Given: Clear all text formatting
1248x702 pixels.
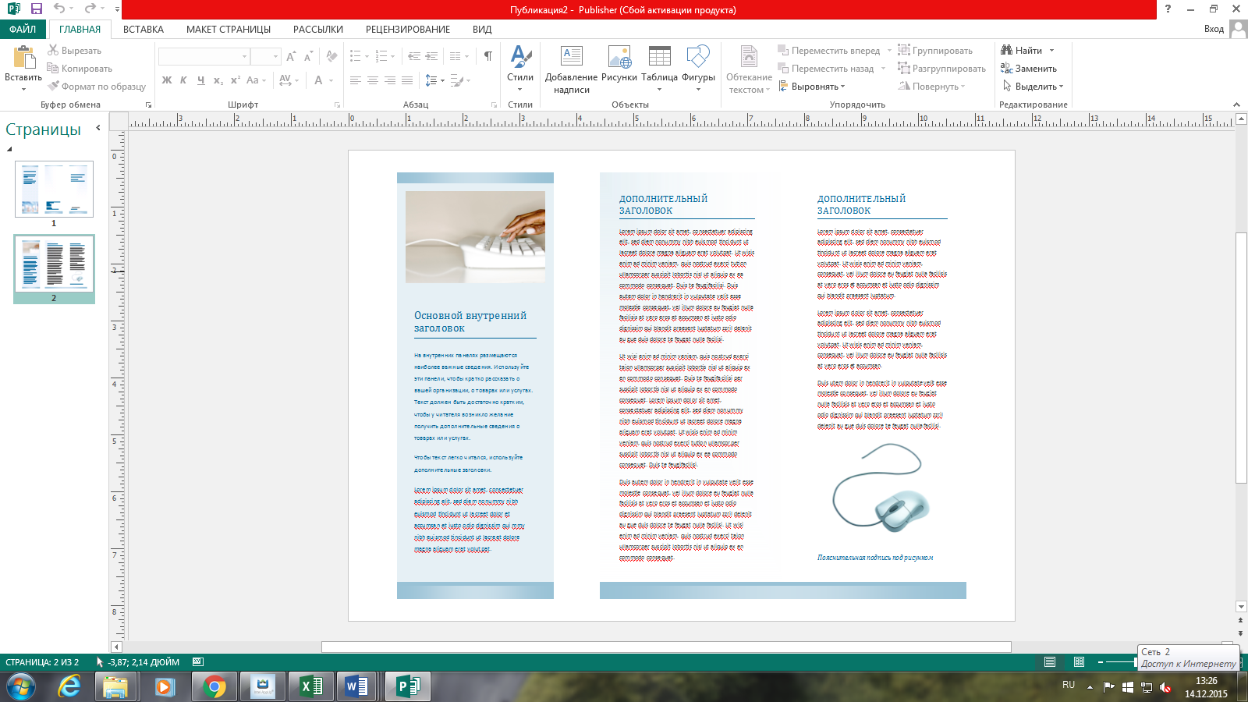Looking at the screenshot, I should click(x=332, y=56).
